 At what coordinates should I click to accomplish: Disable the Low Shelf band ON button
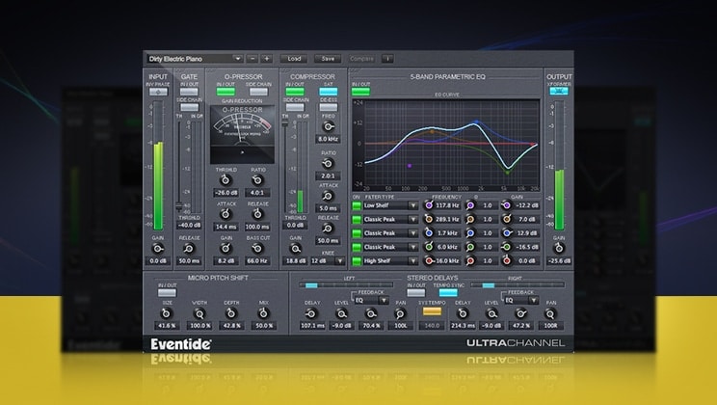pos(357,205)
